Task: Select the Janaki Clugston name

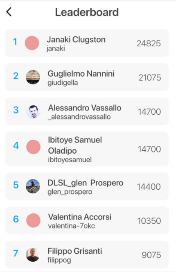Action: point(76,40)
